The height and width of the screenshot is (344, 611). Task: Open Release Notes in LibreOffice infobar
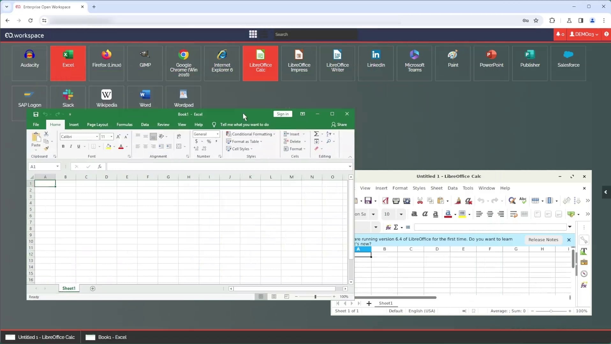543,240
